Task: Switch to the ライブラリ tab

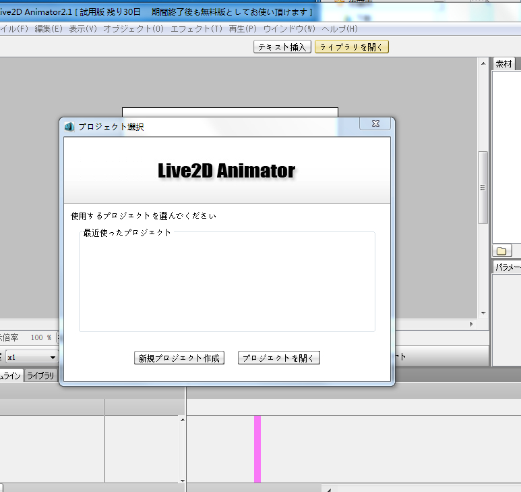Action: [40, 375]
